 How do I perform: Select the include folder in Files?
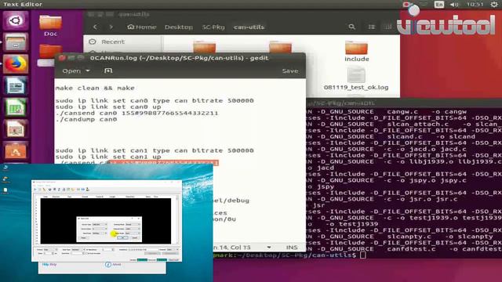coord(356,51)
